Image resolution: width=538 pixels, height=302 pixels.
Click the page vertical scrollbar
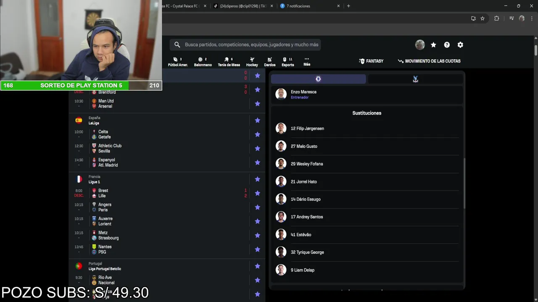(536, 50)
